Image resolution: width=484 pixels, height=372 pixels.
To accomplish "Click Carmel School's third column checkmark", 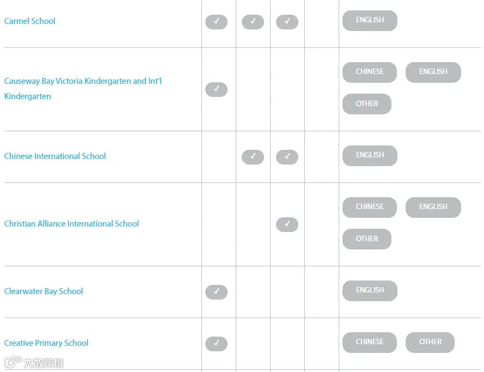I will 287,22.
